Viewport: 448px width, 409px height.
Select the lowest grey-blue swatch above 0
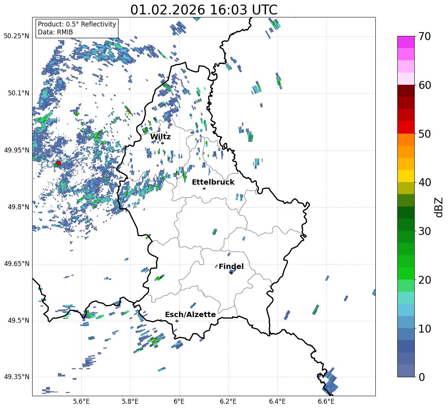406,371
